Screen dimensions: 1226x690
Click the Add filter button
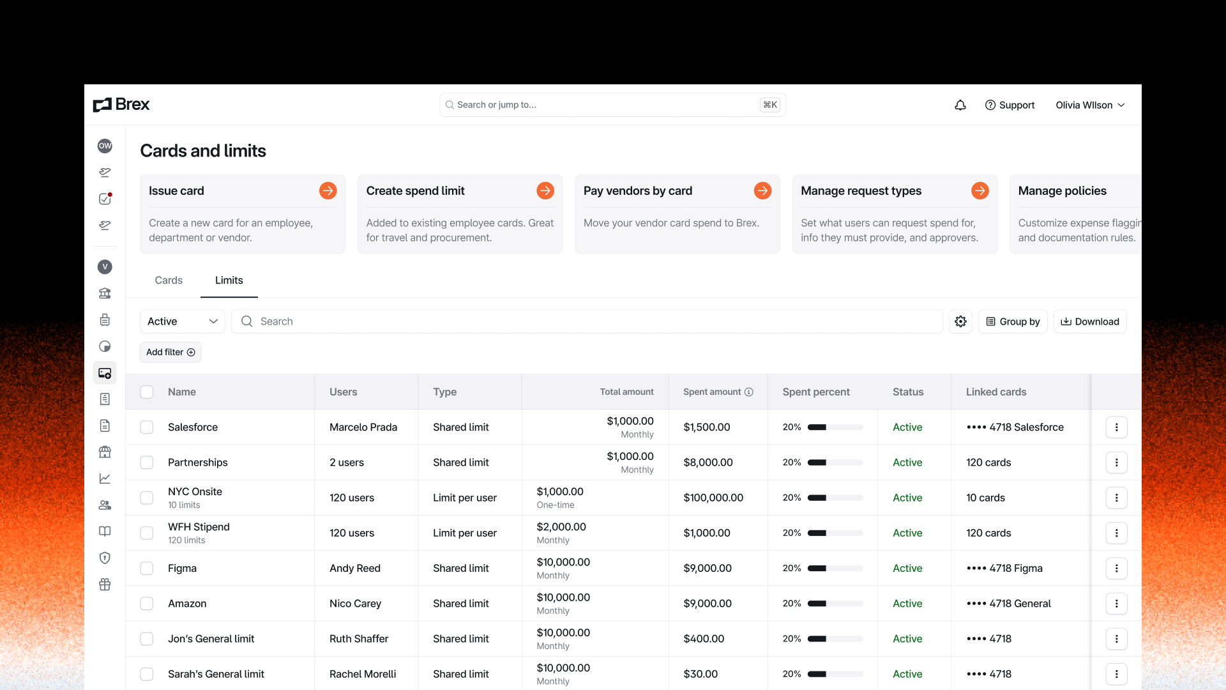pos(170,352)
